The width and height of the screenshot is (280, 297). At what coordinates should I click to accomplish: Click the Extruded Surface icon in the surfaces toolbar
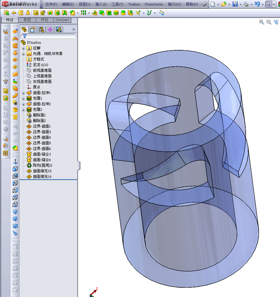click(x=15, y=31)
